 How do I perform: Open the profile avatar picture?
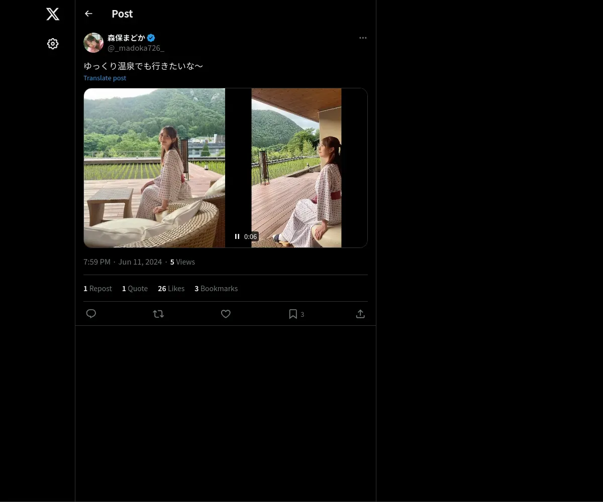(x=93, y=43)
